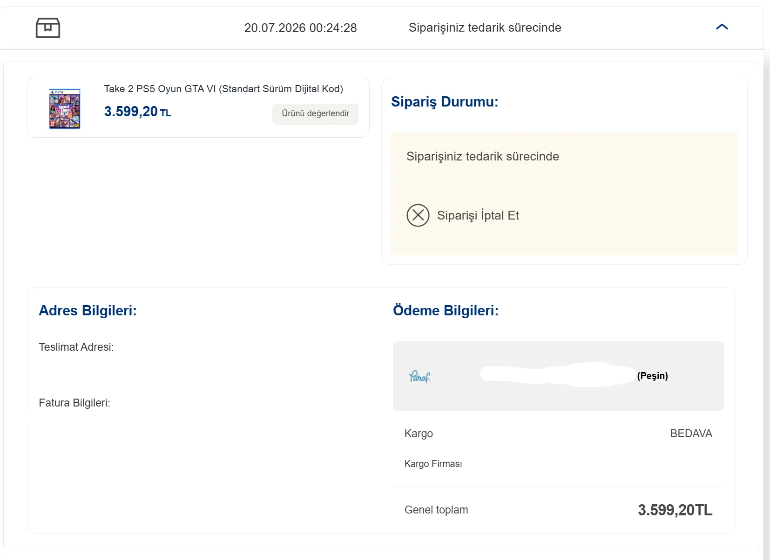Click the product title Take 2 PS5 Oyun GTA VI

coord(223,89)
